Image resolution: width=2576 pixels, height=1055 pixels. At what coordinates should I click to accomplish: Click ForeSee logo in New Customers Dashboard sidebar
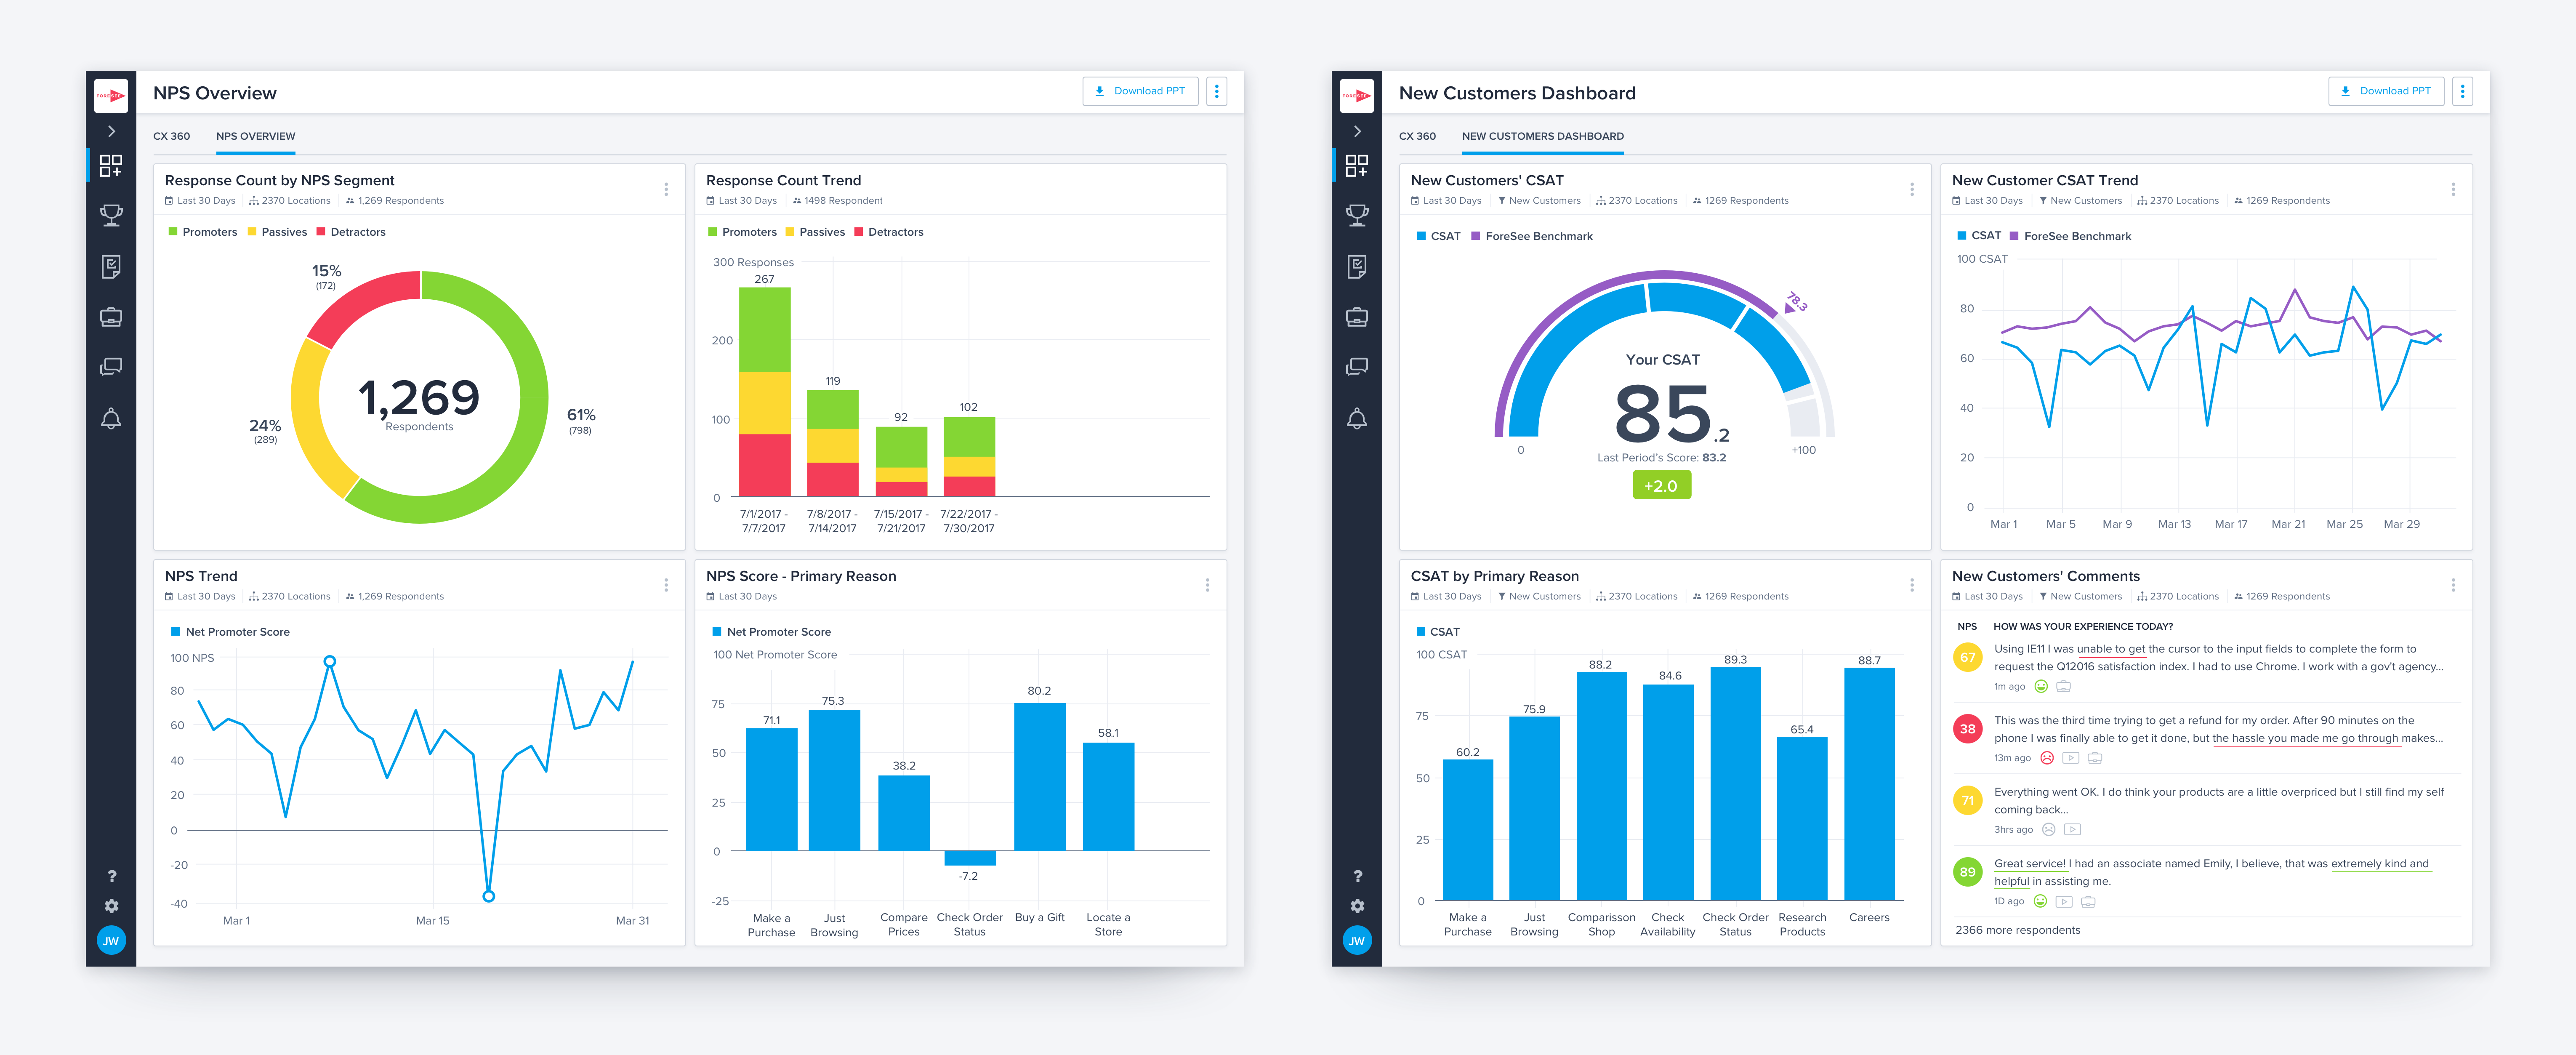tap(1357, 96)
